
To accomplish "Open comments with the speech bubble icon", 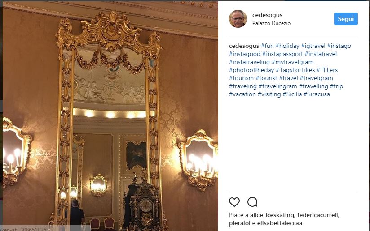I will click(252, 202).
